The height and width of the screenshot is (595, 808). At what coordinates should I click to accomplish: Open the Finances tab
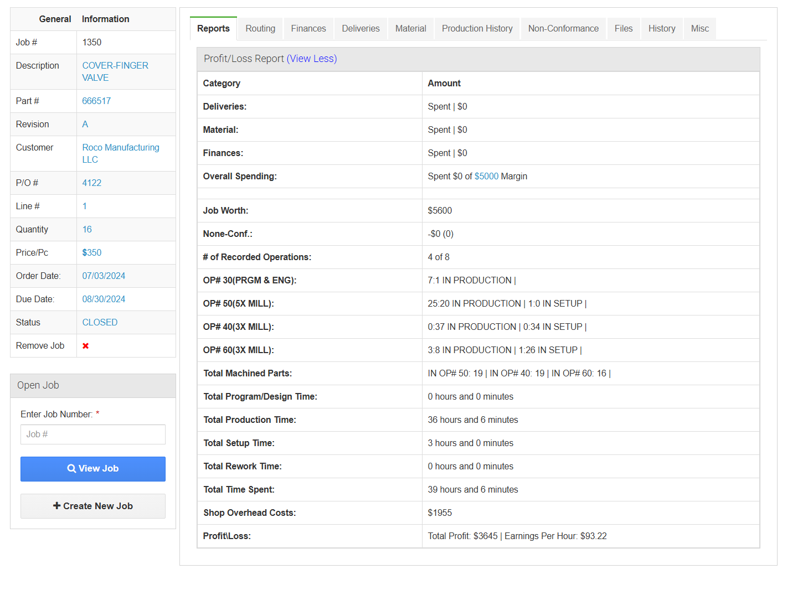pos(308,28)
